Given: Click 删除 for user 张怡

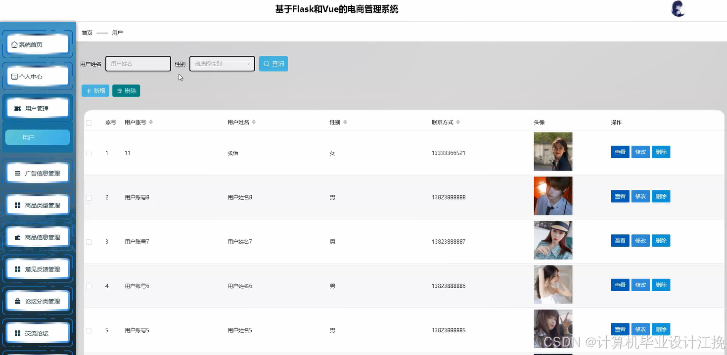Looking at the screenshot, I should coord(661,152).
